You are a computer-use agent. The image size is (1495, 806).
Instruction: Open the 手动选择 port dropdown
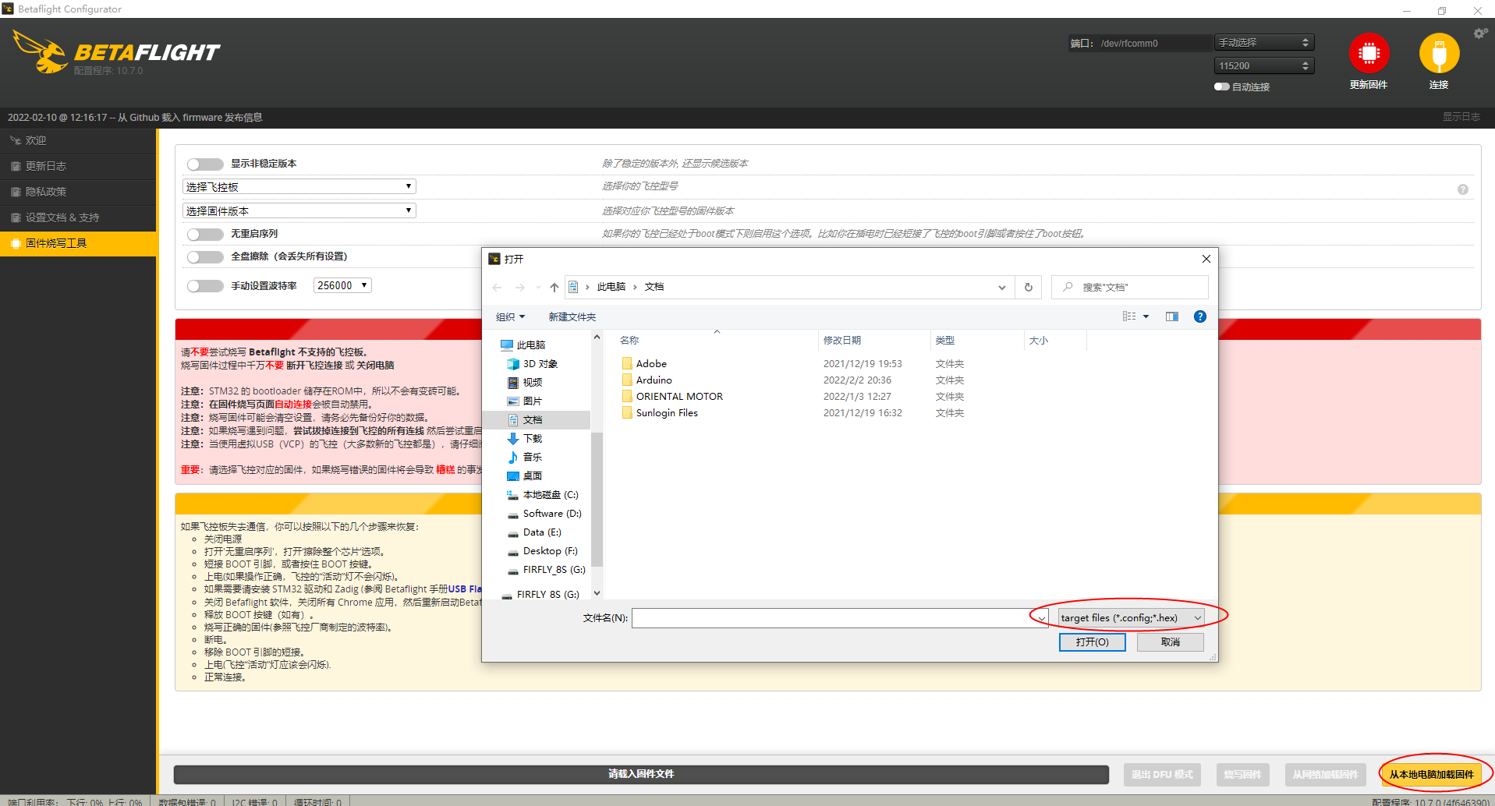pos(1264,43)
